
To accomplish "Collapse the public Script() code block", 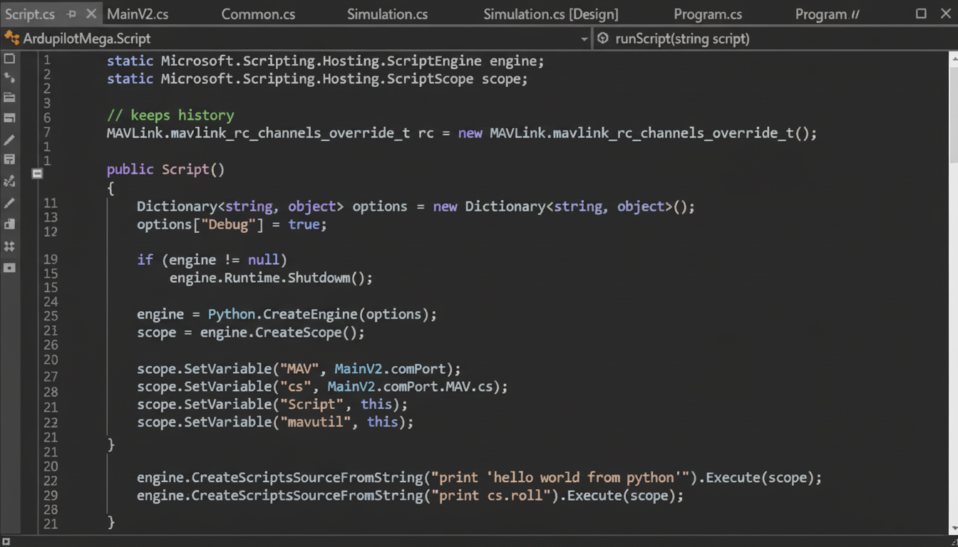I will tap(37, 173).
